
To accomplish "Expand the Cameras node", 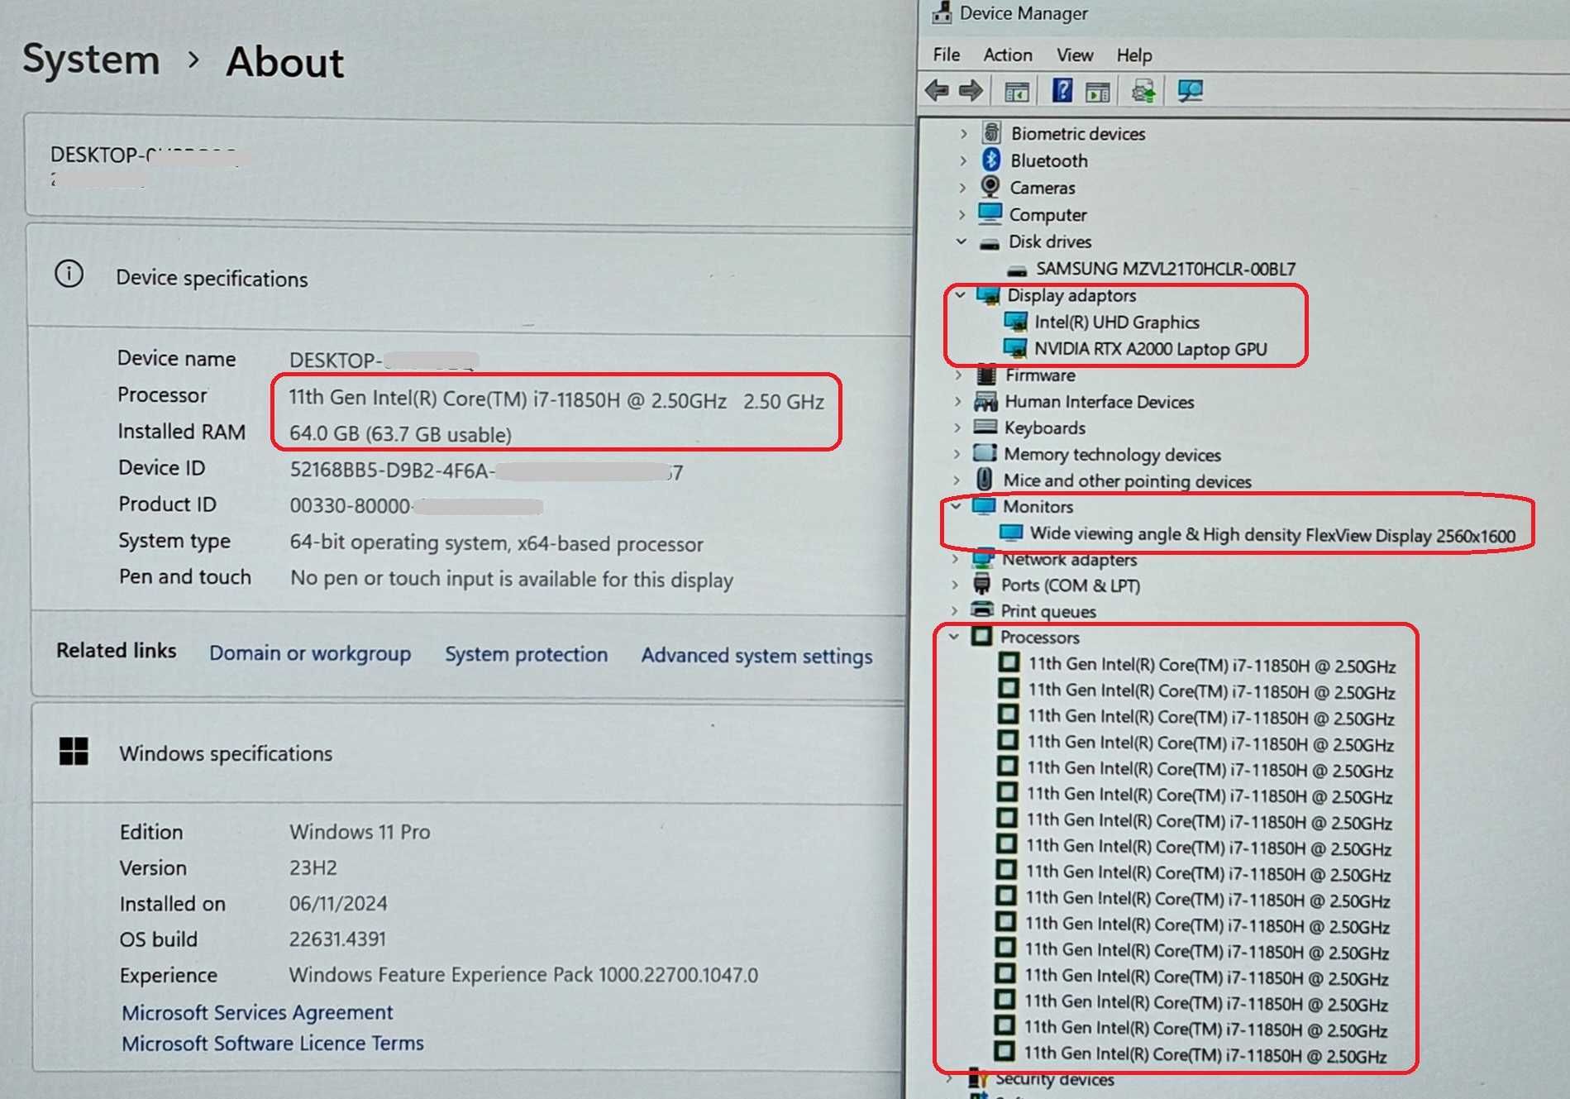I will (962, 188).
